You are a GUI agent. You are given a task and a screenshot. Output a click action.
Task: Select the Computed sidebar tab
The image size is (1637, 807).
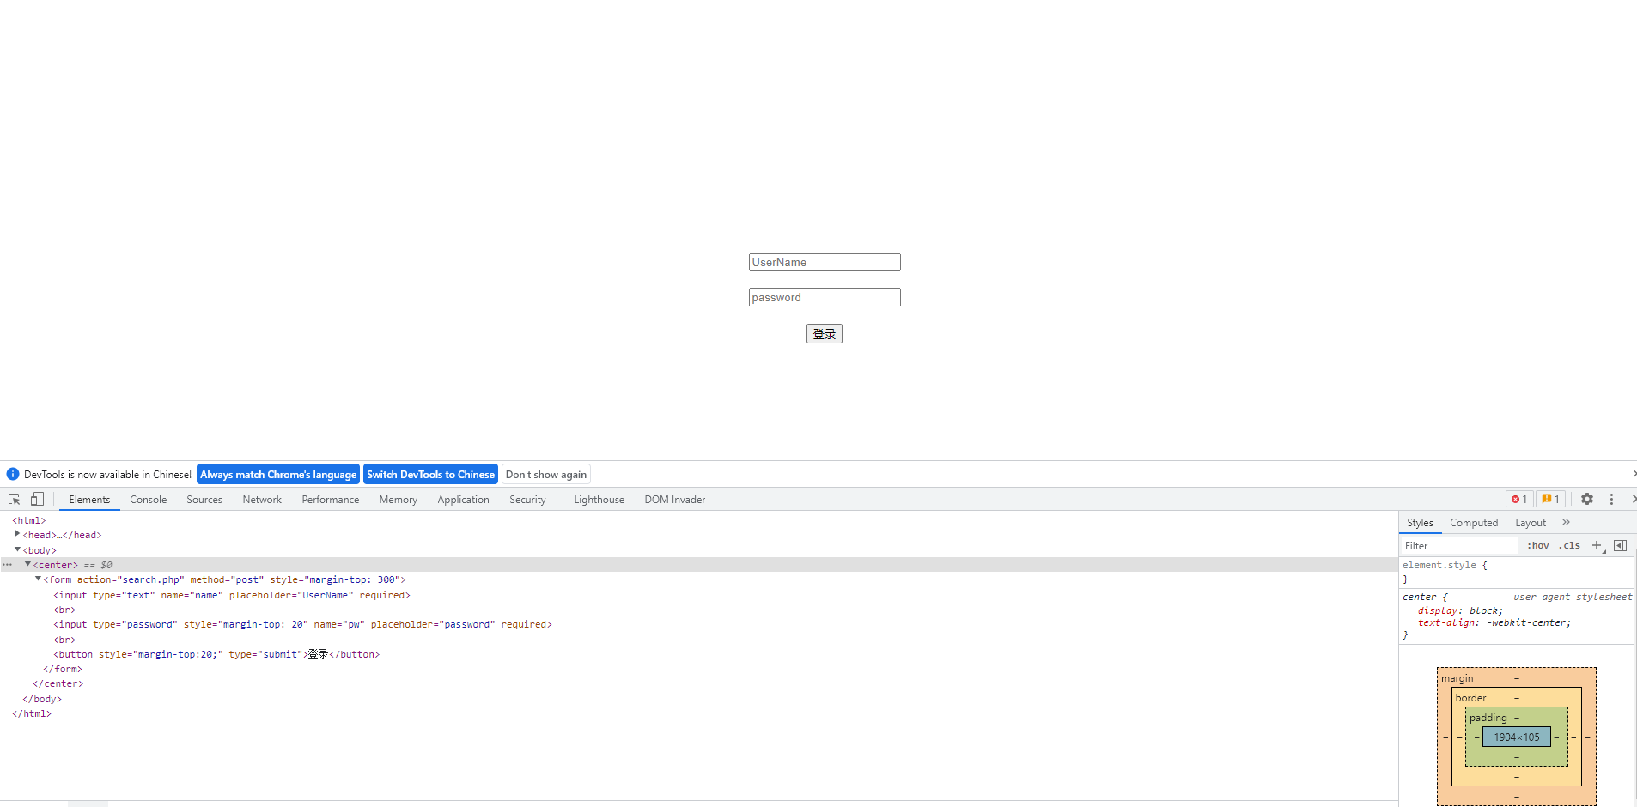[x=1474, y=523]
